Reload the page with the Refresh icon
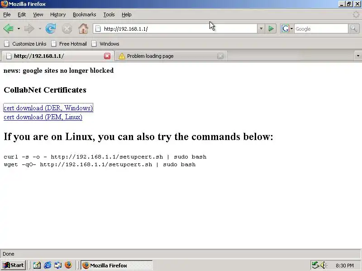This screenshot has width=362, height=271. click(x=51, y=29)
